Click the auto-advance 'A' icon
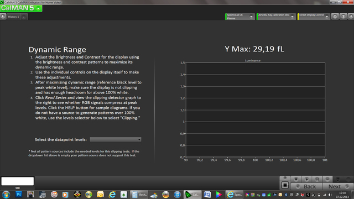The width and height of the screenshot is (354, 199). click(x=317, y=179)
